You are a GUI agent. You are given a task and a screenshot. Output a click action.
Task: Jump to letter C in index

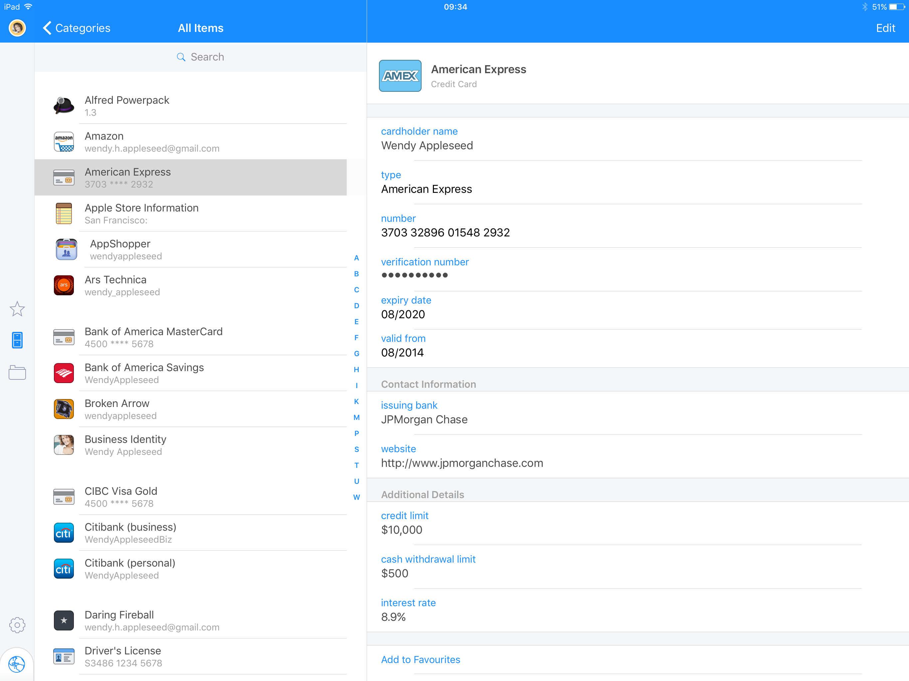coord(356,290)
